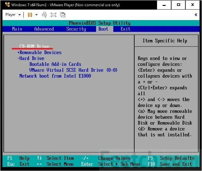The width and height of the screenshot is (202, 171).
Task: Click the PhoenixBIOS Setup Utility title
Action: (x=99, y=23)
